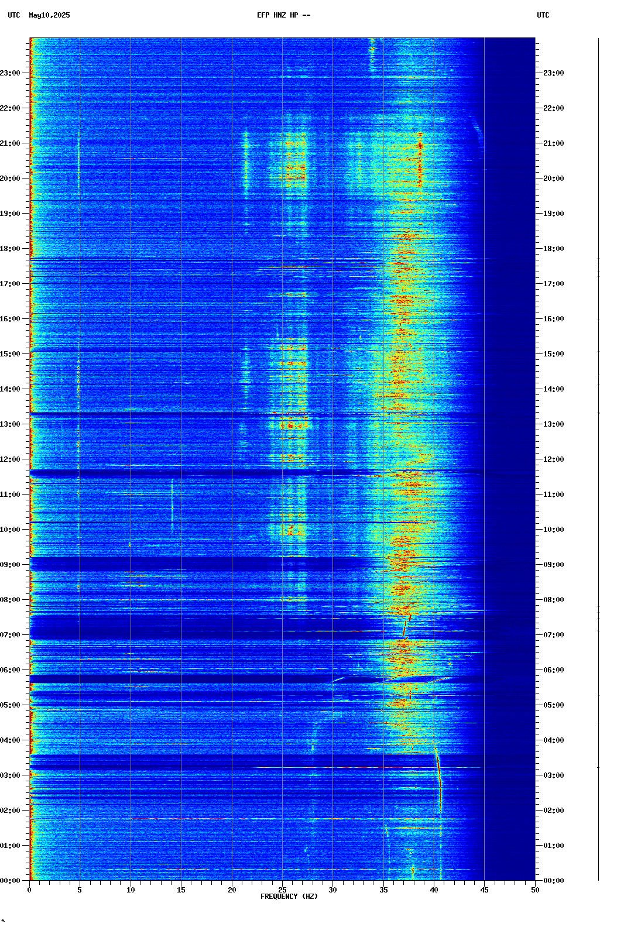Image resolution: width=624 pixels, height=927 pixels.
Task: Click the right-axis time label "13:00"
Action: point(554,424)
